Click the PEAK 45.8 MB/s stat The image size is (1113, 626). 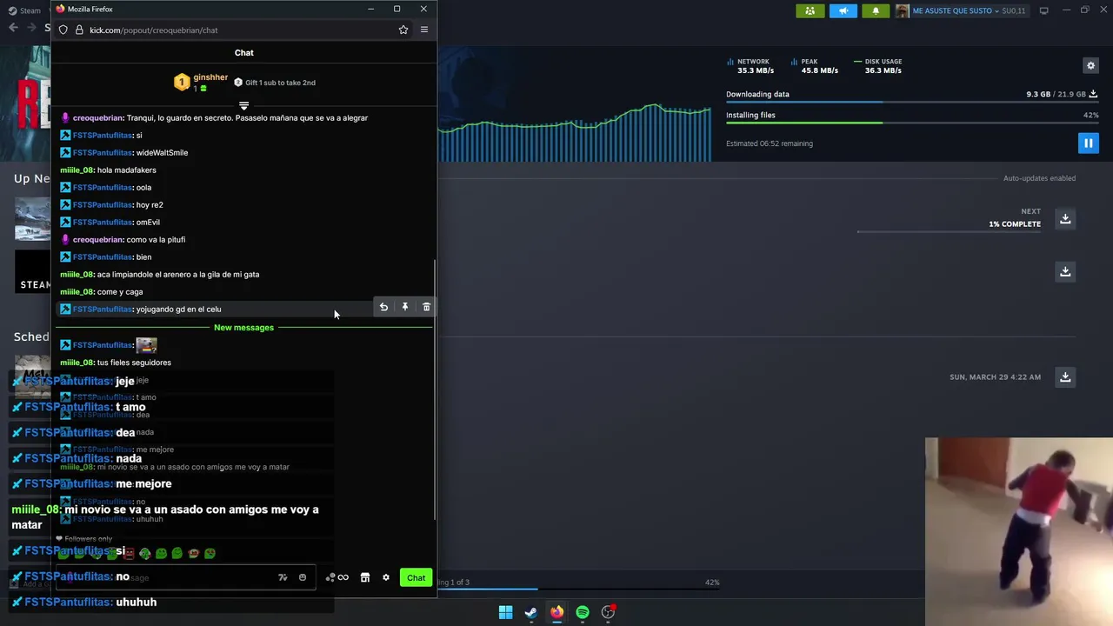(814, 66)
